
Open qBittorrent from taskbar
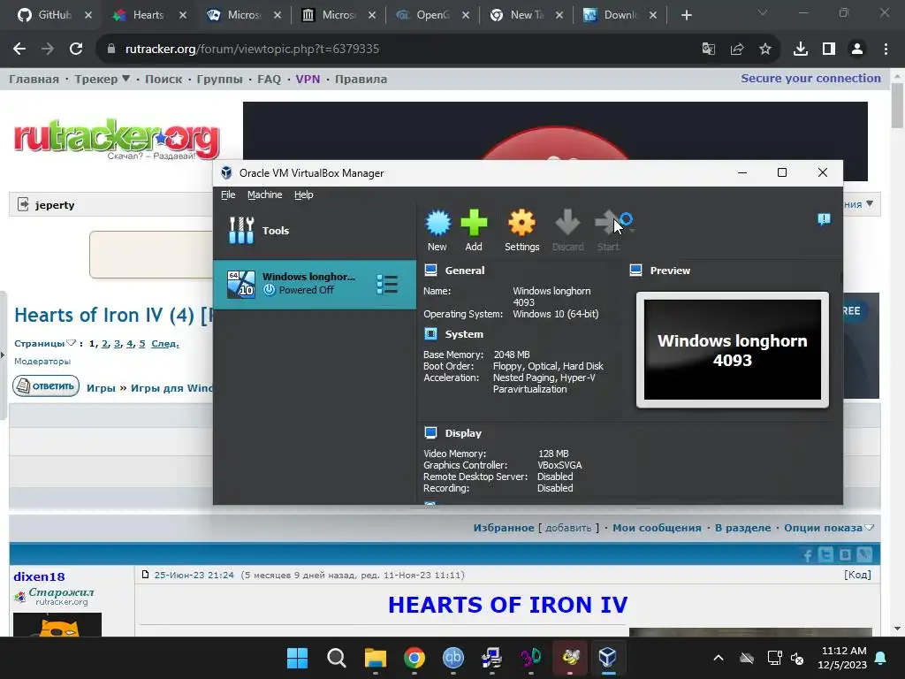[x=453, y=658]
